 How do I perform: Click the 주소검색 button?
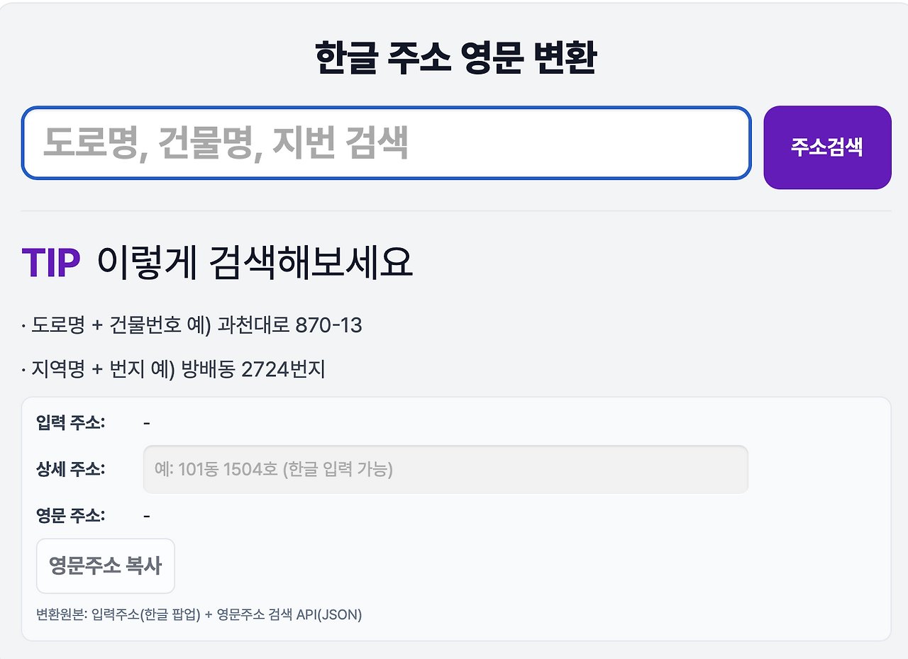pos(827,147)
